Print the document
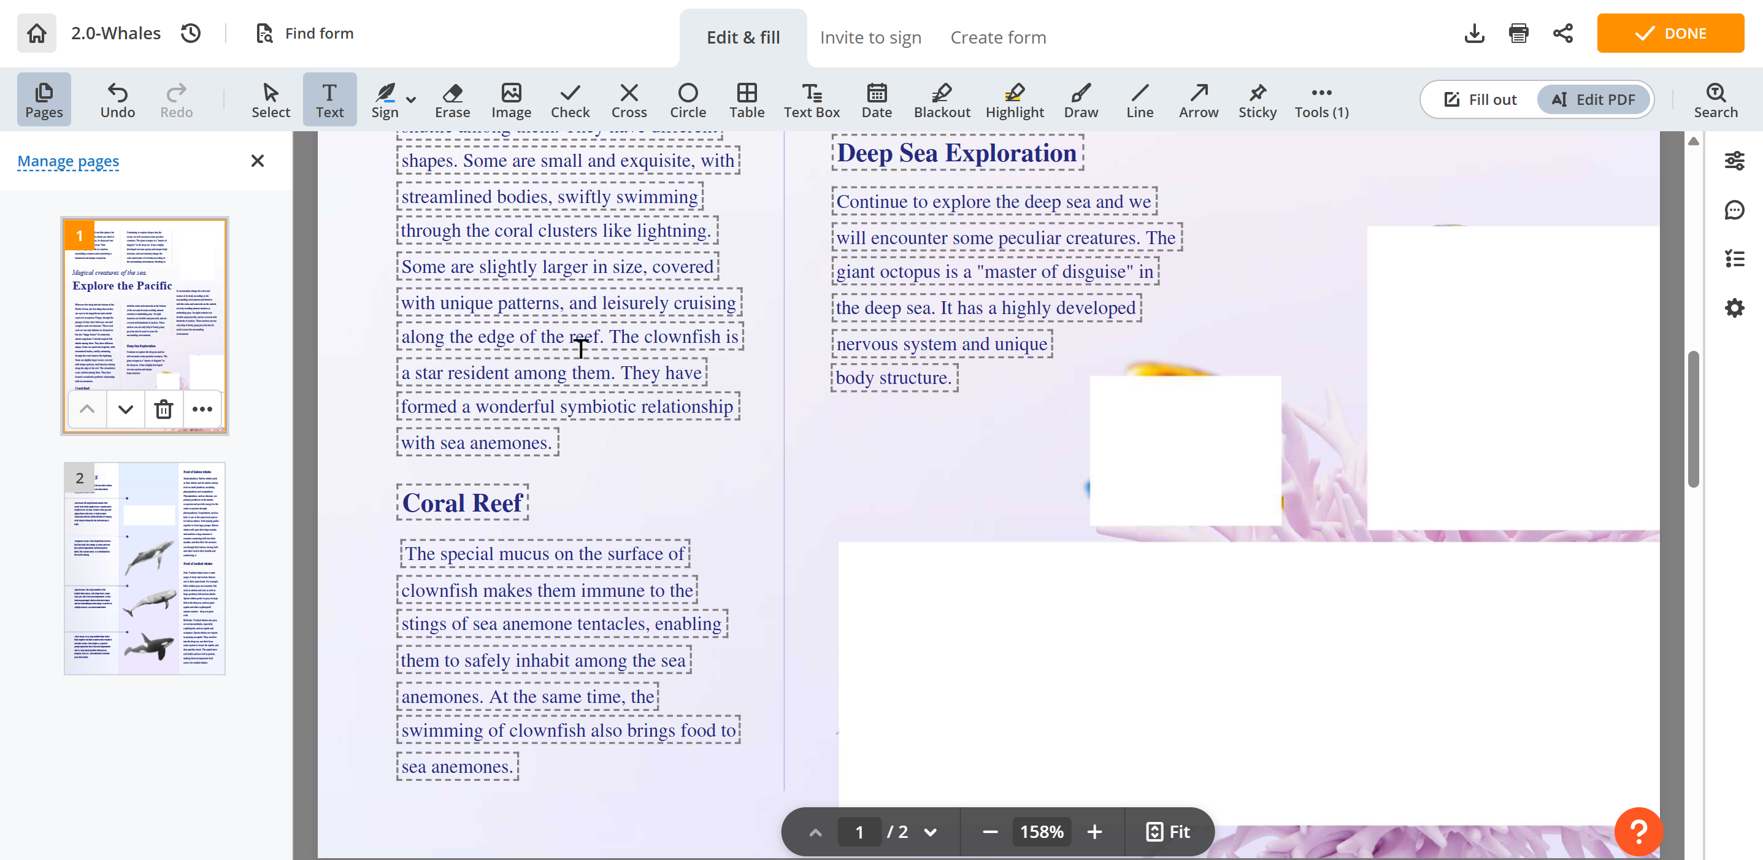This screenshot has width=1763, height=860. point(1519,33)
